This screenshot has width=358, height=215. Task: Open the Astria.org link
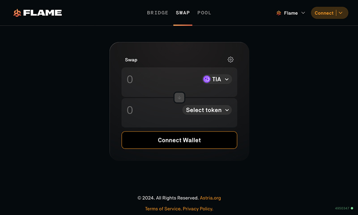point(210,198)
